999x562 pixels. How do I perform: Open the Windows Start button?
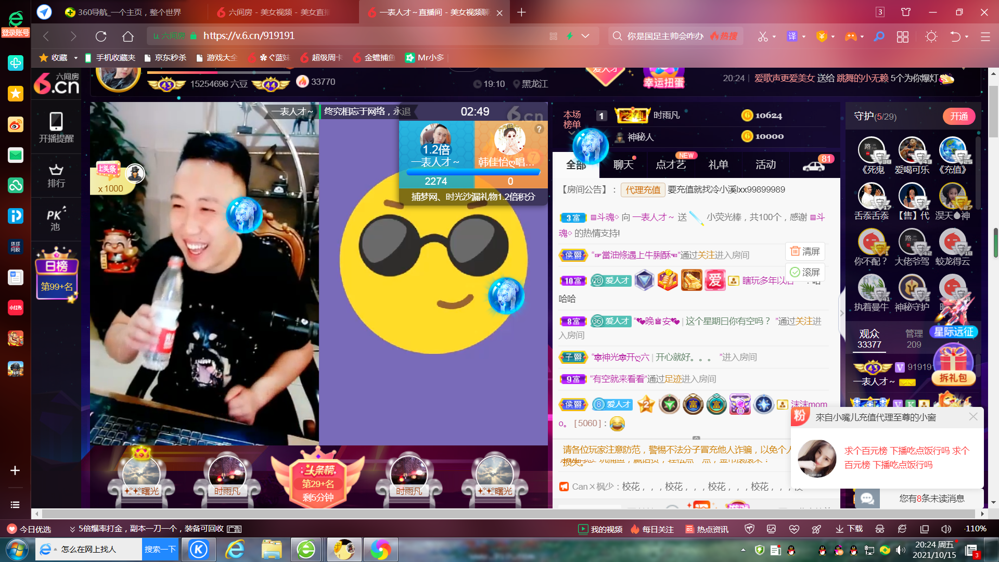pos(17,550)
